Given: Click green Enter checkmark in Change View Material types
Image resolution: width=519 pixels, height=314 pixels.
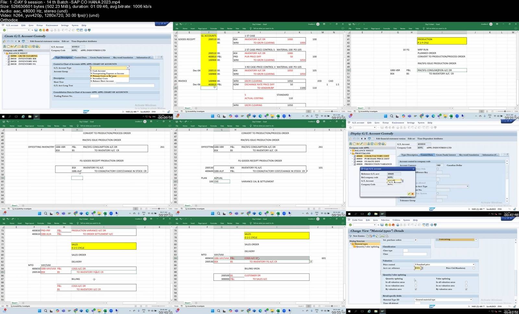Looking at the screenshot, I should tap(350, 225).
